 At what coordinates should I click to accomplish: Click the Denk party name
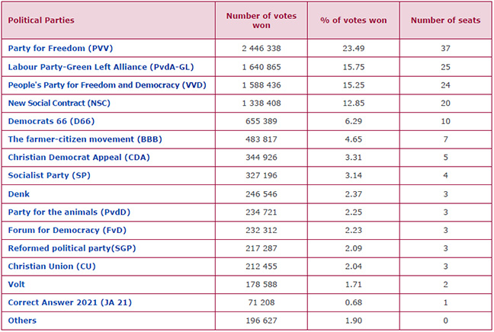19,194
